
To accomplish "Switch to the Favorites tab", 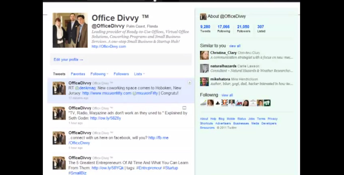I will tap(78, 74).
